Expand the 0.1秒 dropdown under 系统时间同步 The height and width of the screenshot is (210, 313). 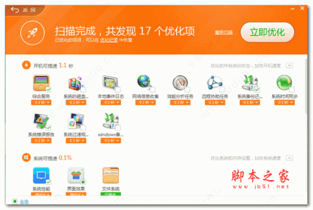click(284, 103)
